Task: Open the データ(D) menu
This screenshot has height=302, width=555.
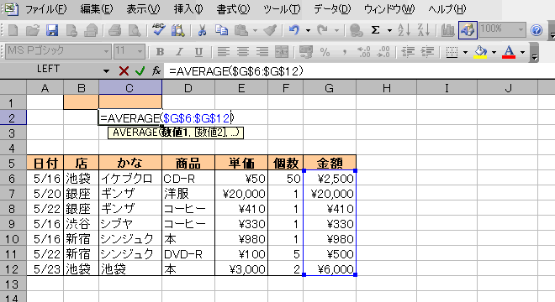Action: click(332, 9)
